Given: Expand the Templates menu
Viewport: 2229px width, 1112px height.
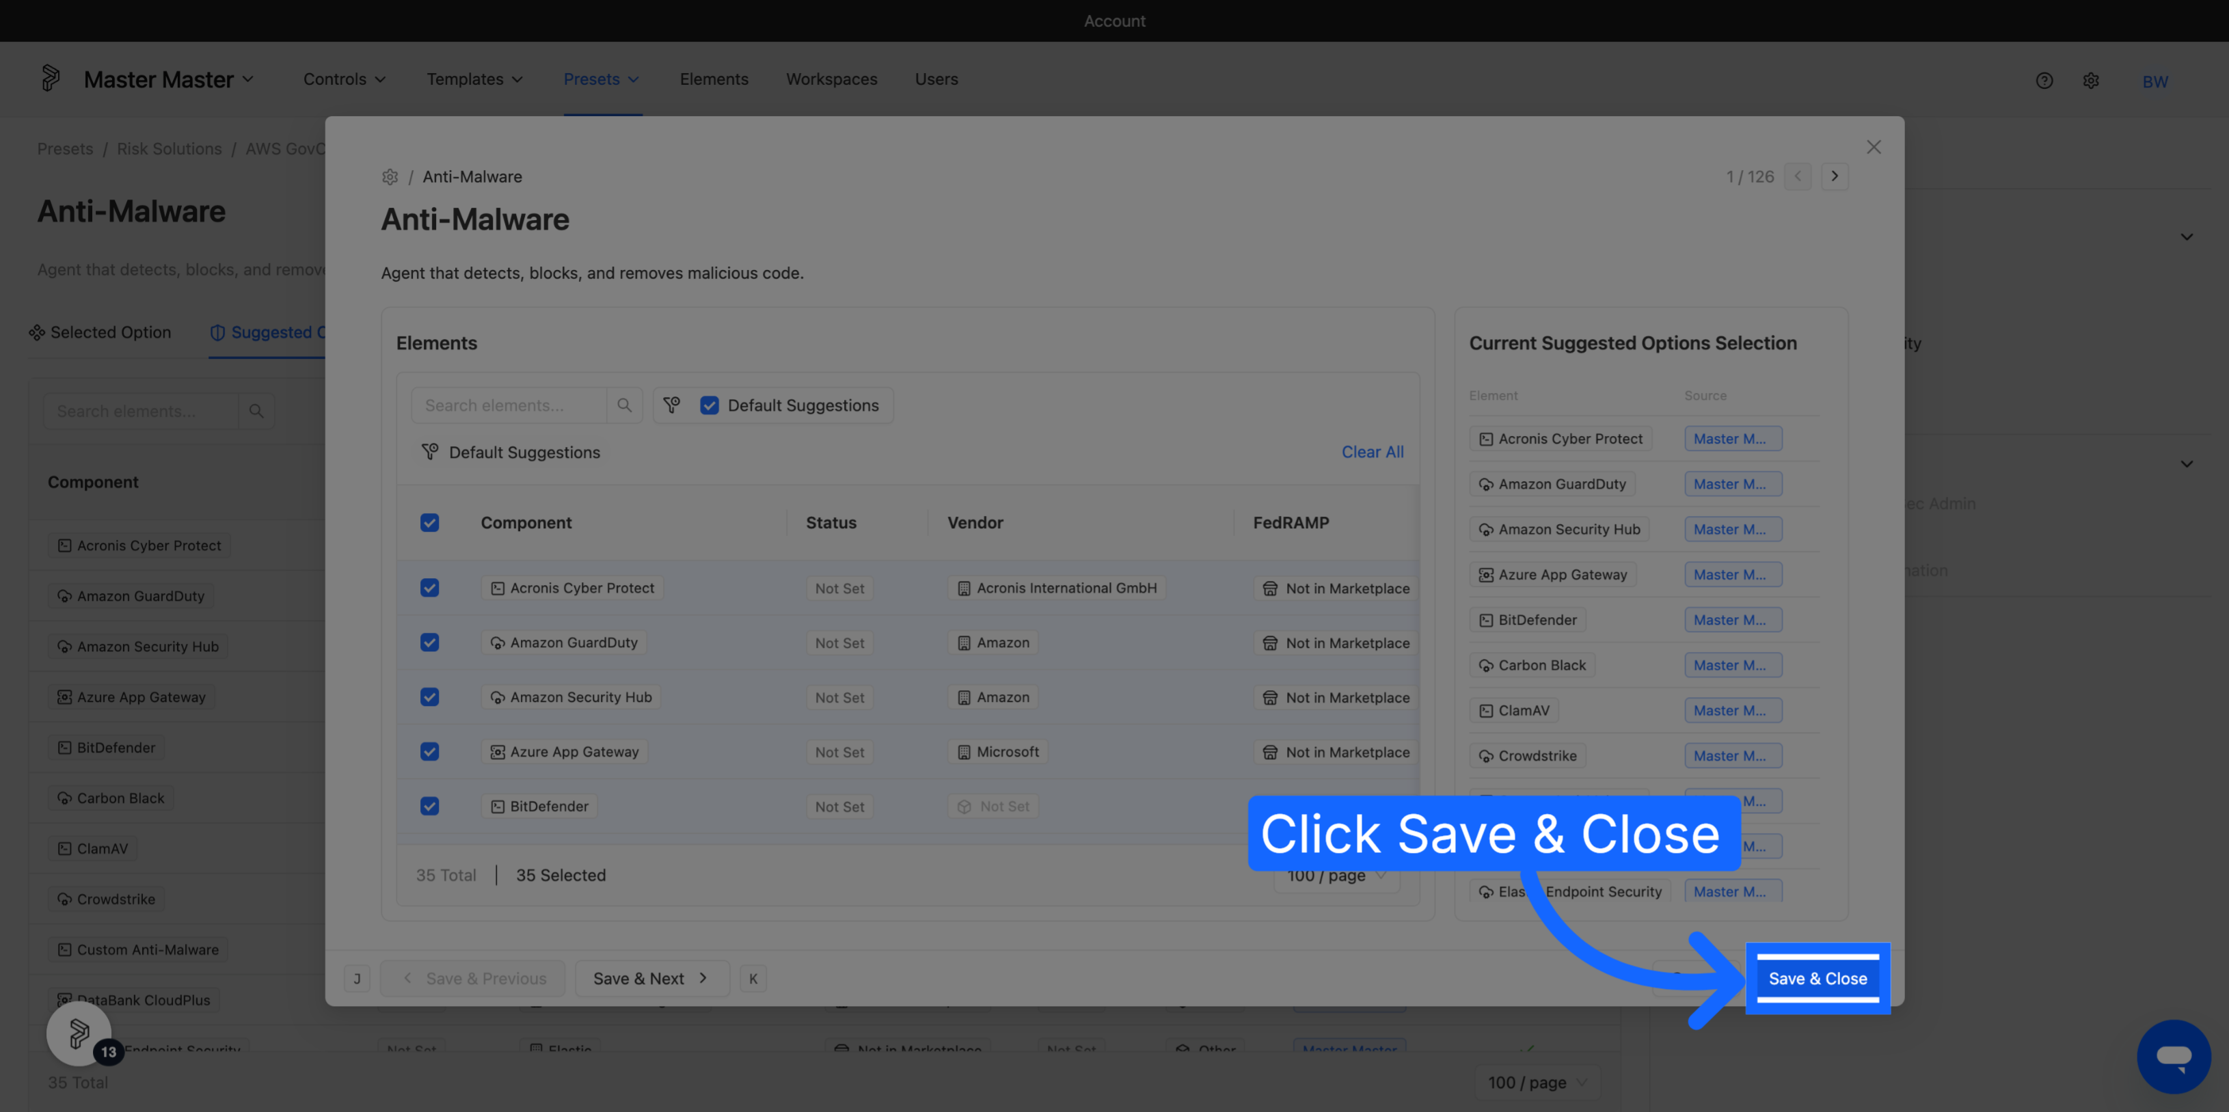Looking at the screenshot, I should (x=474, y=79).
